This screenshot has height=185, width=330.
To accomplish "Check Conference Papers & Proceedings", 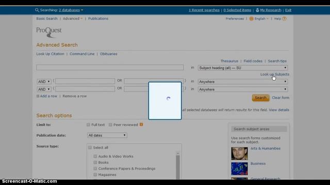I will pyautogui.click(x=95, y=169).
